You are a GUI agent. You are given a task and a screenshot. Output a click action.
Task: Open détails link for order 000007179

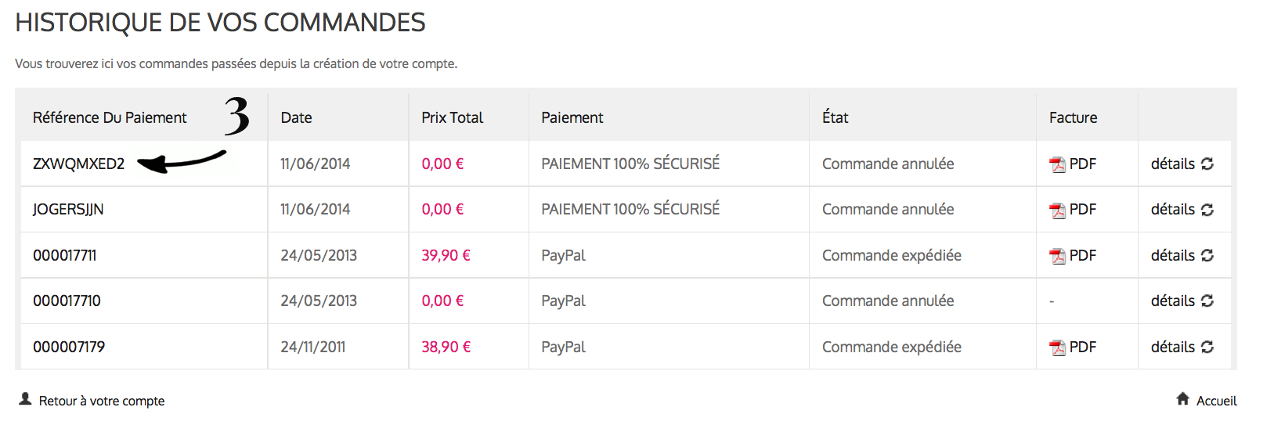(x=1172, y=347)
